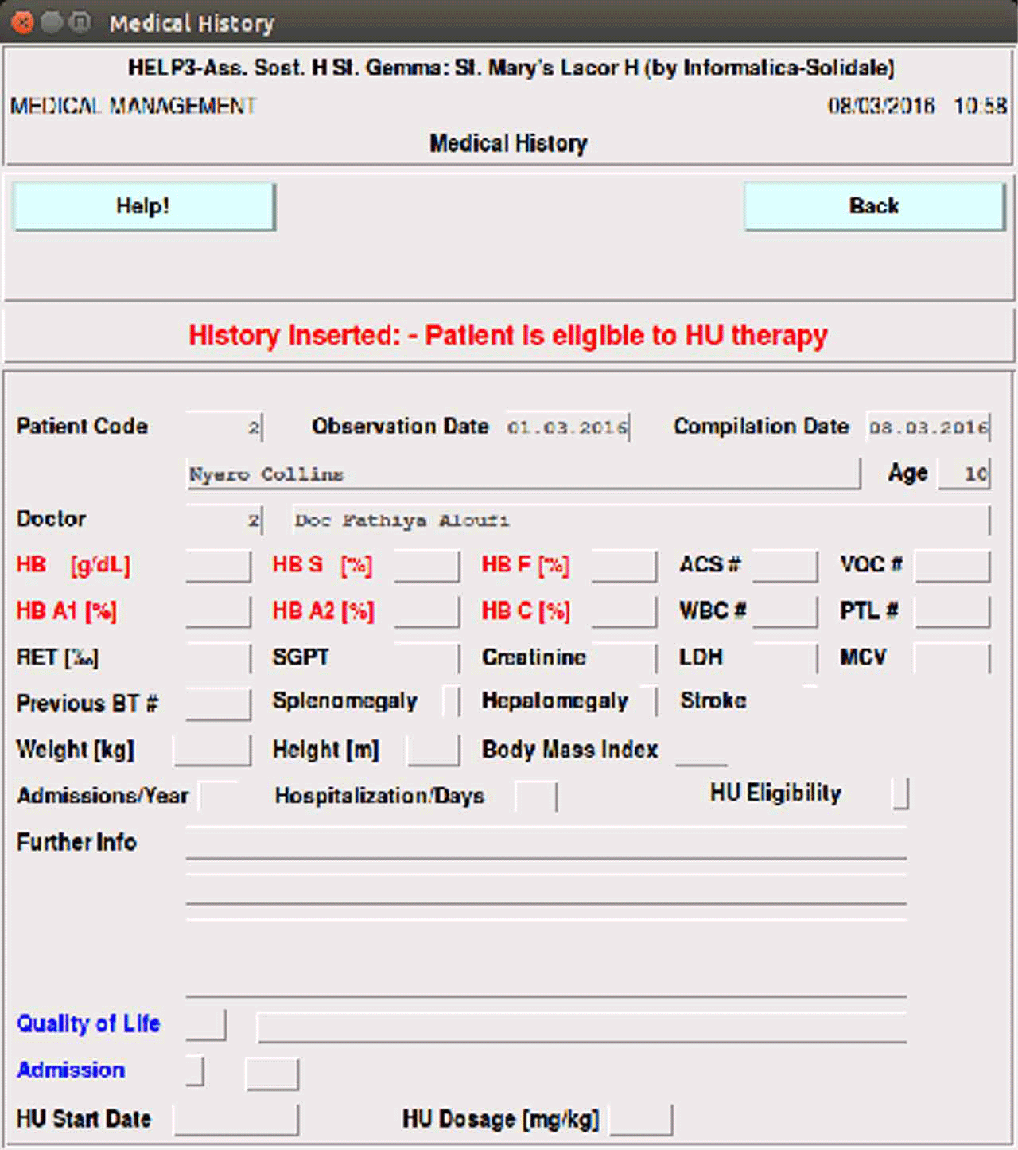Click the RET input field
Image resolution: width=1018 pixels, height=1150 pixels.
tap(218, 658)
